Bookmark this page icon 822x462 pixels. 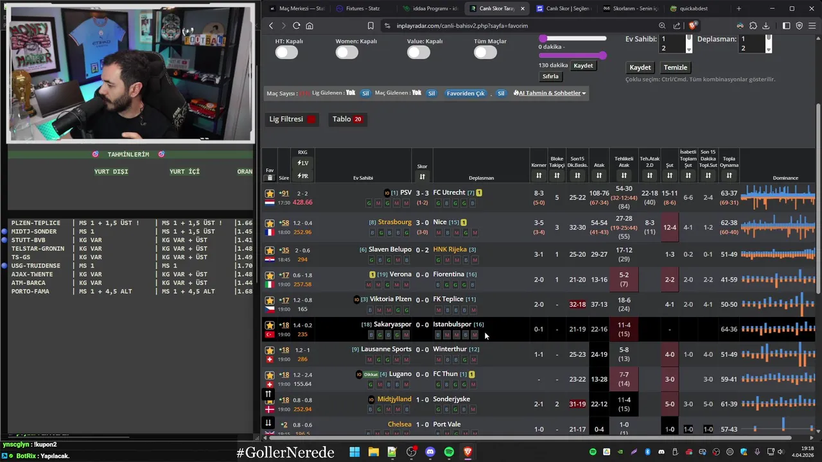[x=371, y=26]
